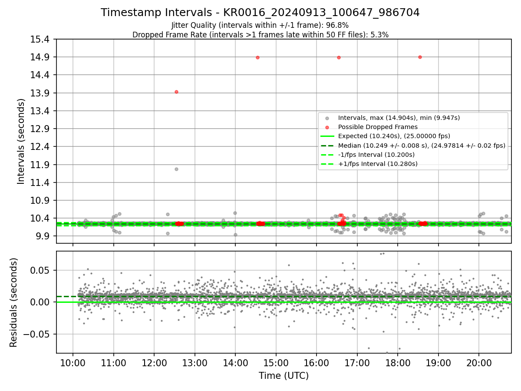Click the 12:00 time tick label

154,363
